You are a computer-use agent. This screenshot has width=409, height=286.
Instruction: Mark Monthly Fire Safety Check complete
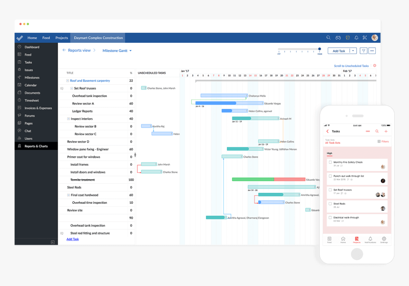(330, 162)
